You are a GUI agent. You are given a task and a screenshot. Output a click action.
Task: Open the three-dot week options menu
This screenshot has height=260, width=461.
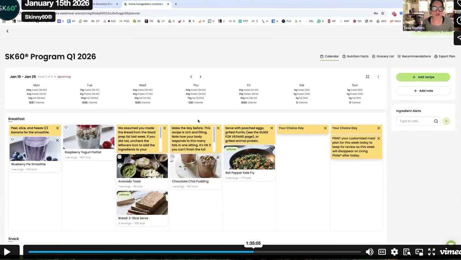[x=378, y=77]
